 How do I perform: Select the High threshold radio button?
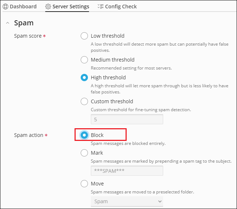click(84, 78)
